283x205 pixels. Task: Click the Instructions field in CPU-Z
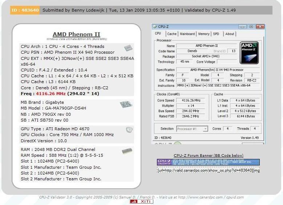218,86
